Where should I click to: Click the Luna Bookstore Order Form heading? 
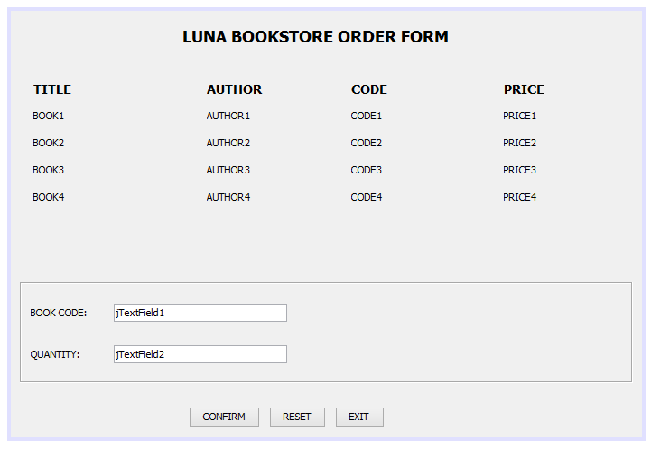(x=315, y=37)
